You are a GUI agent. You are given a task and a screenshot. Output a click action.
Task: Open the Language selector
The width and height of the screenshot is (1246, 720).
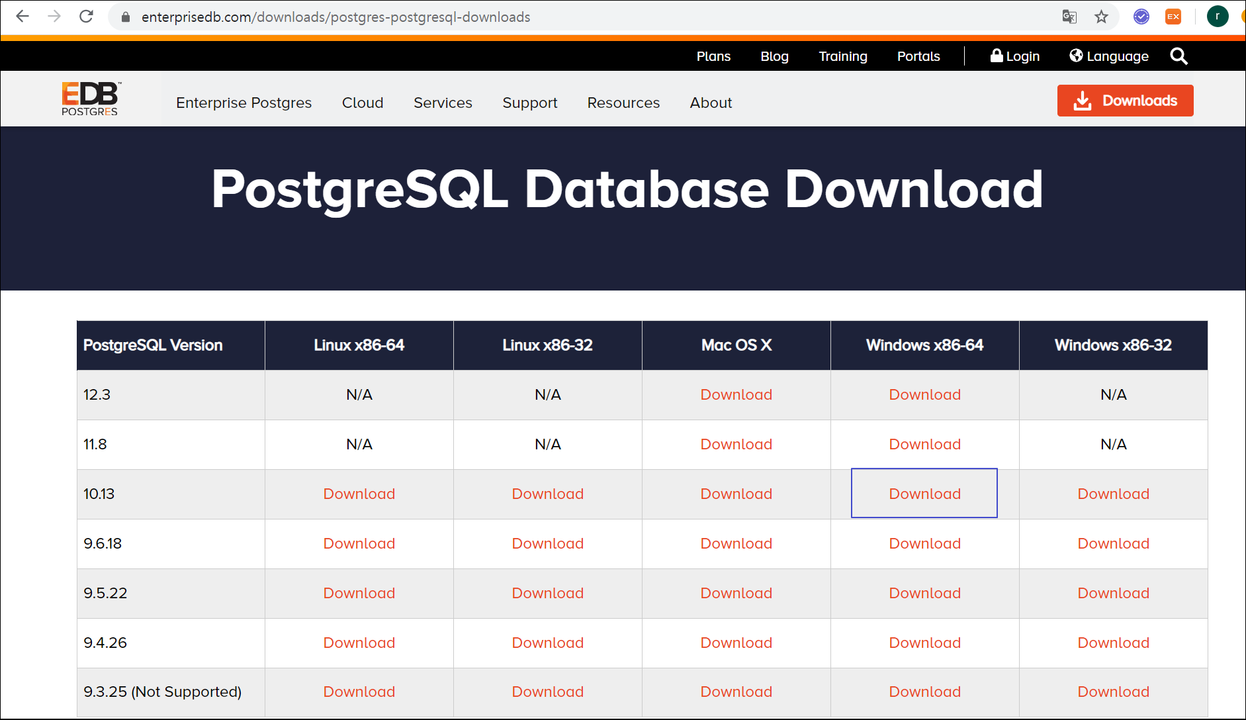(1109, 56)
